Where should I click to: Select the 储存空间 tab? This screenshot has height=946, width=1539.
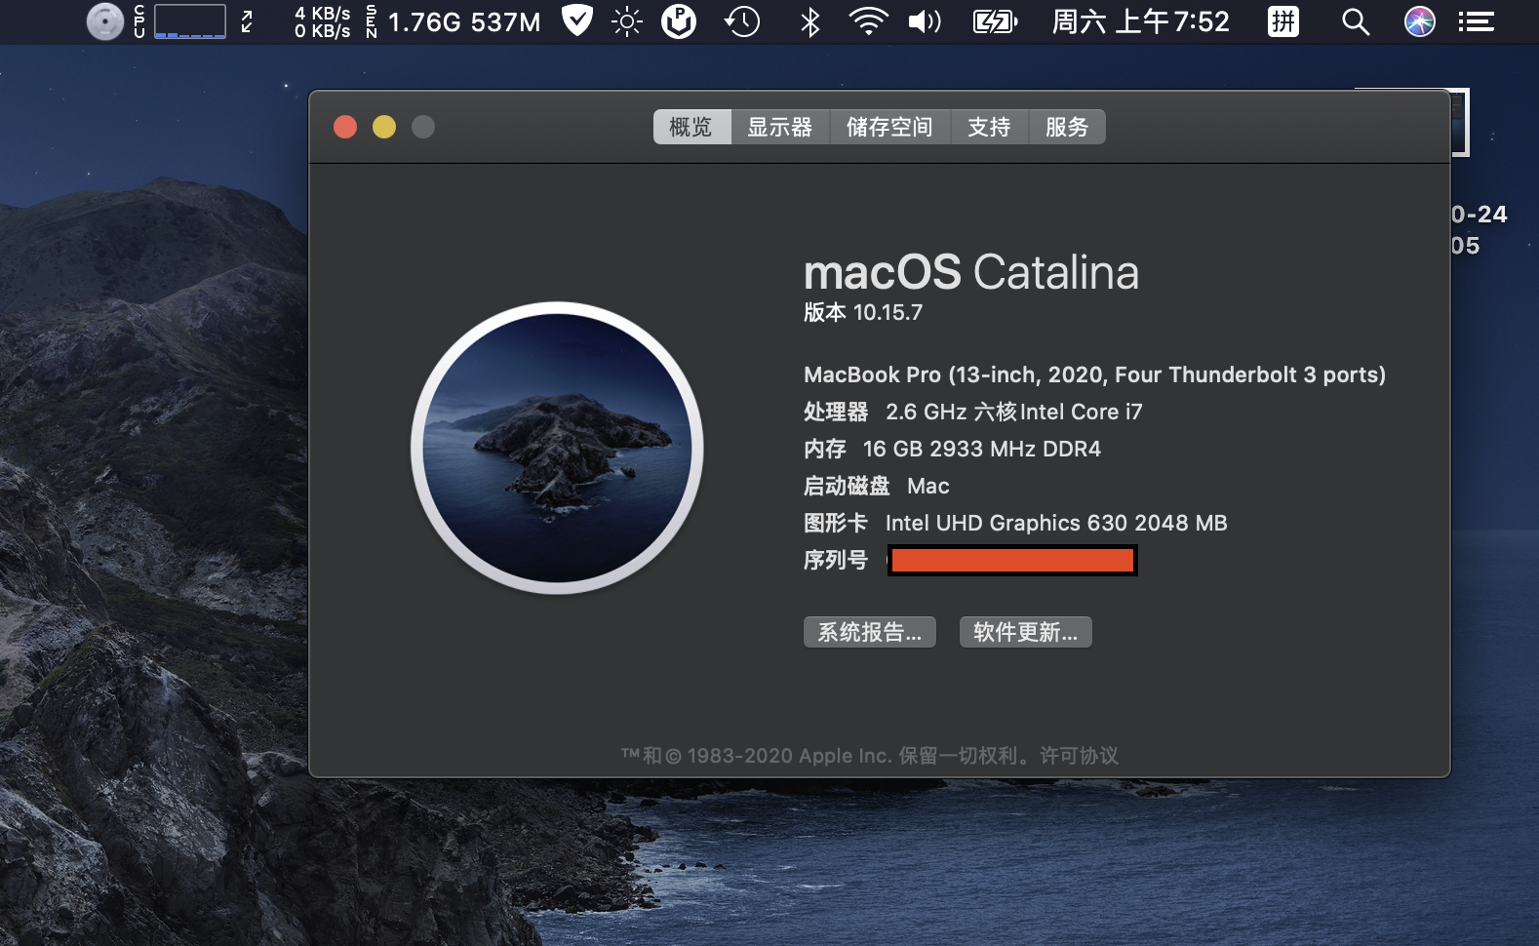(x=889, y=127)
